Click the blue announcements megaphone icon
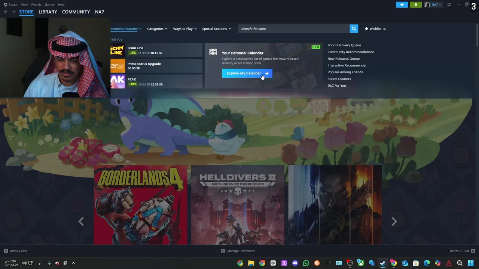Screen dimensions: 479x269 click(x=402, y=4)
